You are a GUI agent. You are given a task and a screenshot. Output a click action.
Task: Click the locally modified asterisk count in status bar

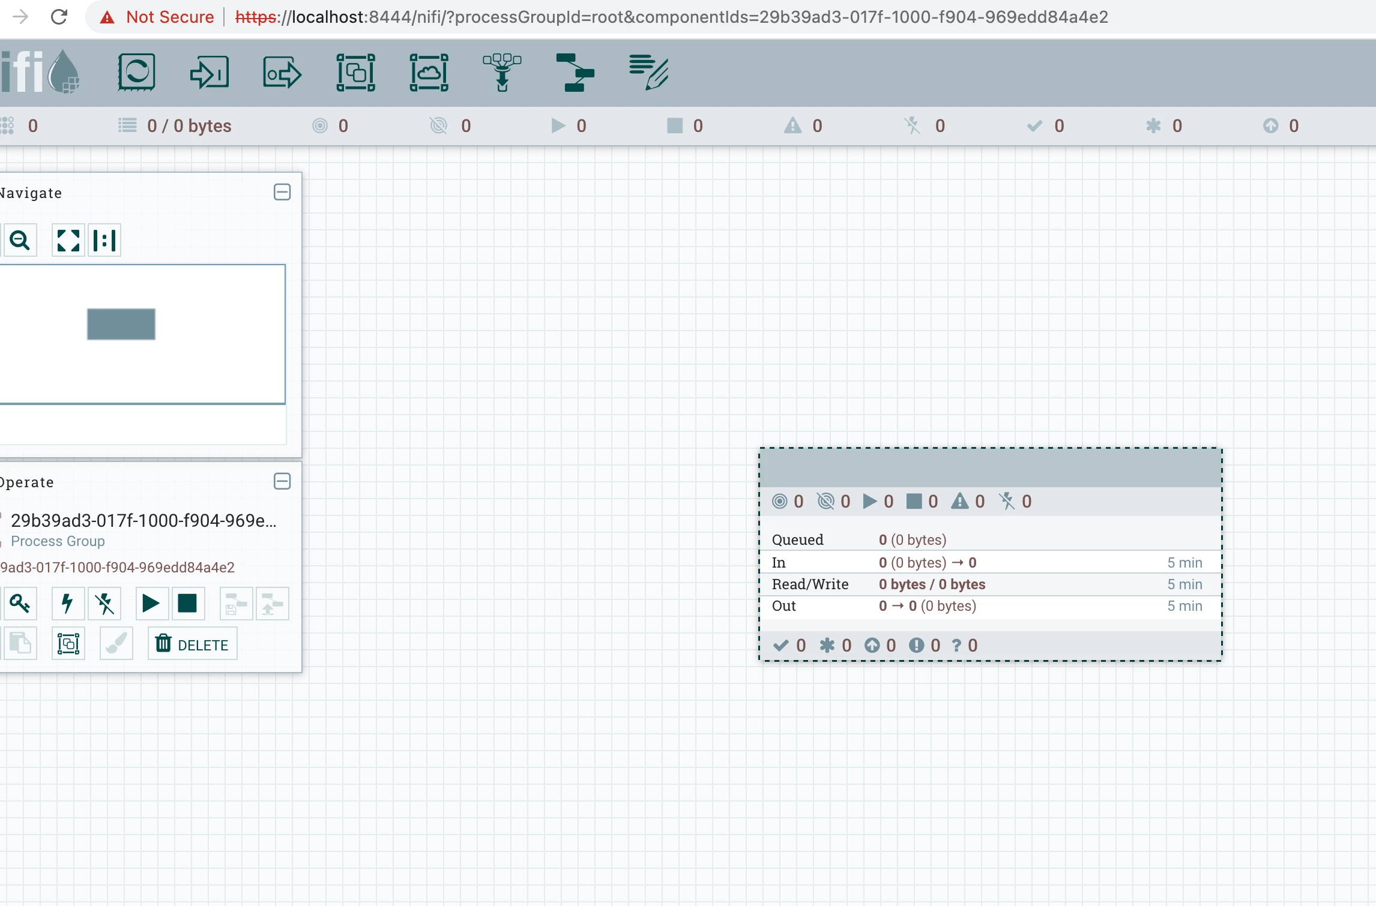pyautogui.click(x=1164, y=126)
